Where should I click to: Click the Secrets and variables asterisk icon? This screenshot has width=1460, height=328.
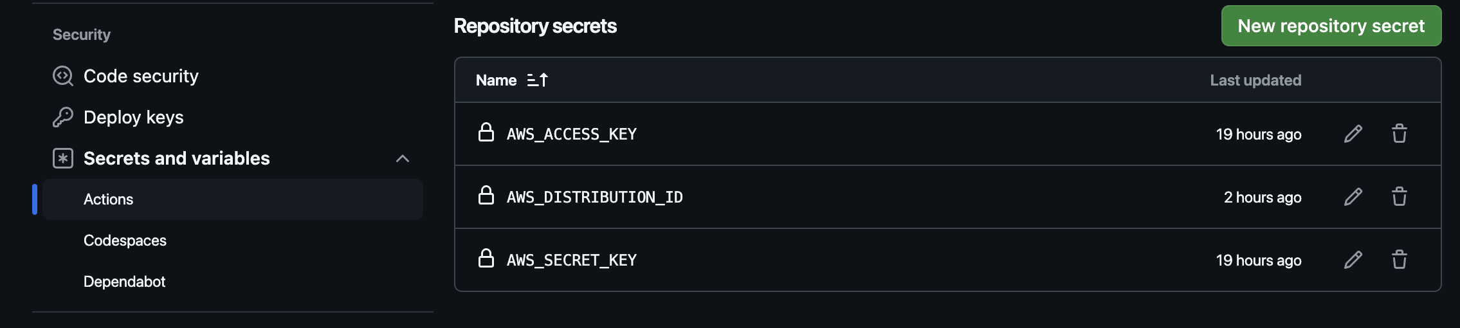click(63, 158)
